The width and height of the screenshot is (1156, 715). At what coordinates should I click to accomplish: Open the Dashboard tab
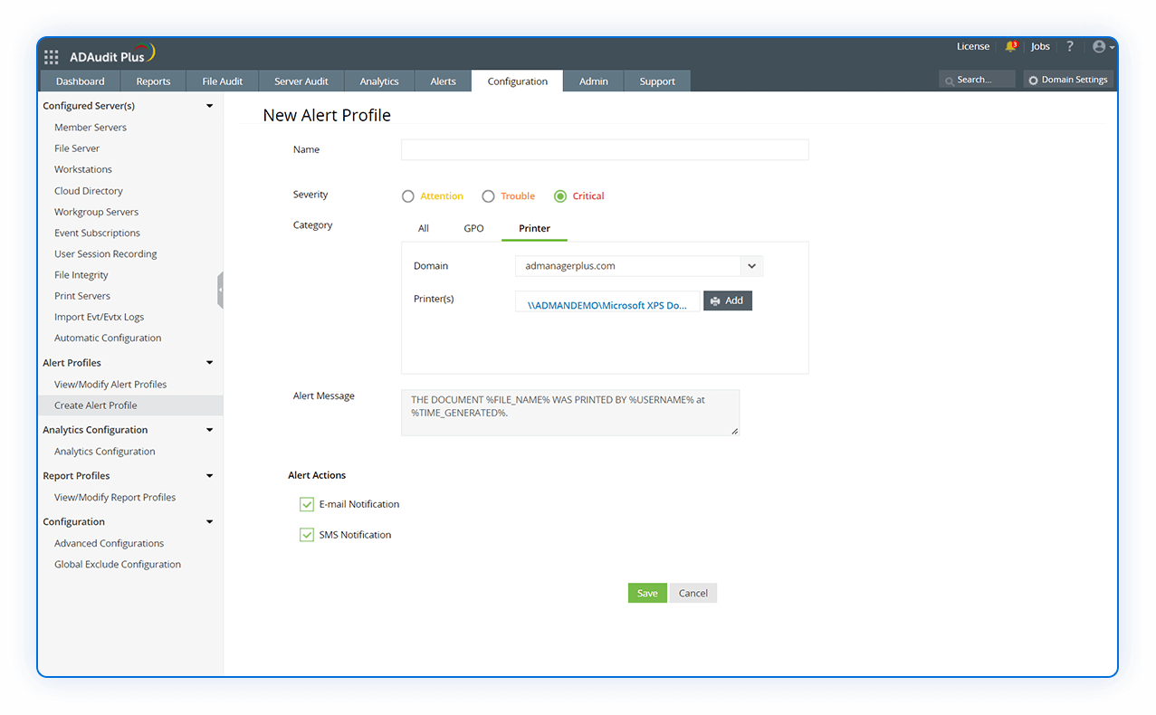pyautogui.click(x=81, y=81)
